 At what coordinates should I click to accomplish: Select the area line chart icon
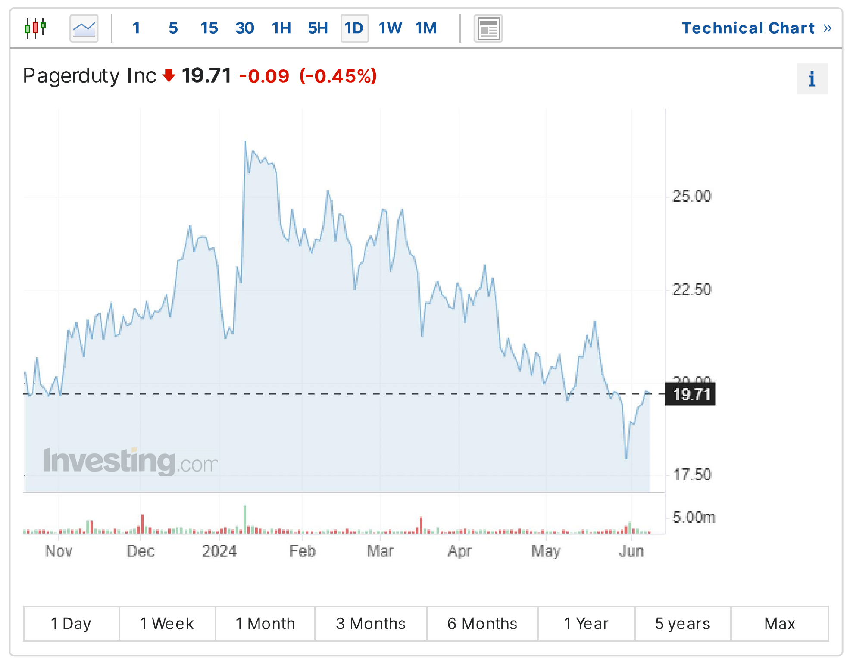point(84,28)
